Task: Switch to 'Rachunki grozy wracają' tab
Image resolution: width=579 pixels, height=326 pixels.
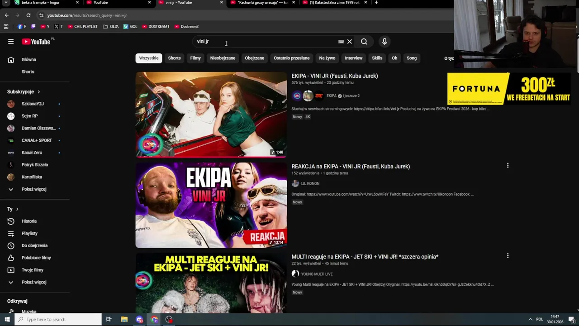Action: click(263, 3)
